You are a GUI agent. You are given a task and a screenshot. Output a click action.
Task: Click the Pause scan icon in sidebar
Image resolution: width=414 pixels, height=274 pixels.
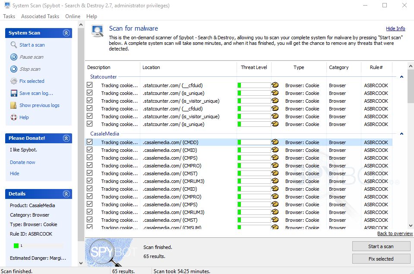point(14,57)
